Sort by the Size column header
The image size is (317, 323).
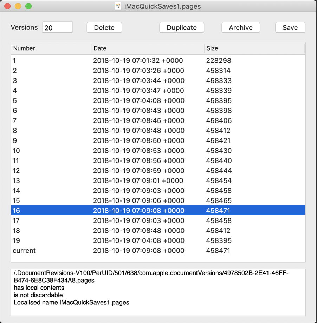point(254,48)
